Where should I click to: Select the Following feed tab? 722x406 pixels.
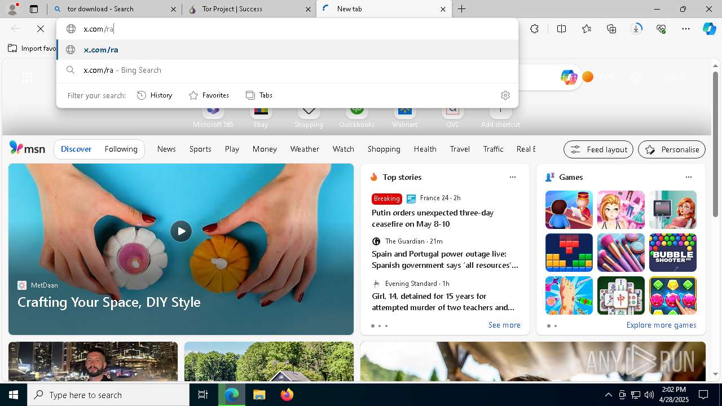pos(121,149)
